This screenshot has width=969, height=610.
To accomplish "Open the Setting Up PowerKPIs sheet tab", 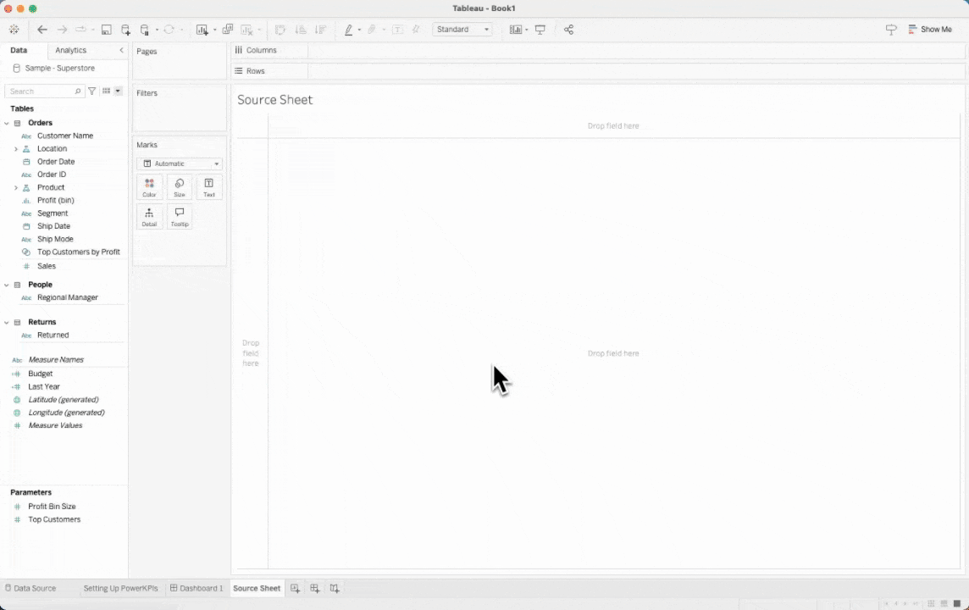I will click(120, 588).
